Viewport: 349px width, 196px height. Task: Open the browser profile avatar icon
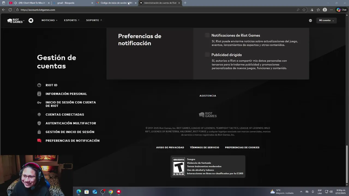pyautogui.click(x=325, y=10)
